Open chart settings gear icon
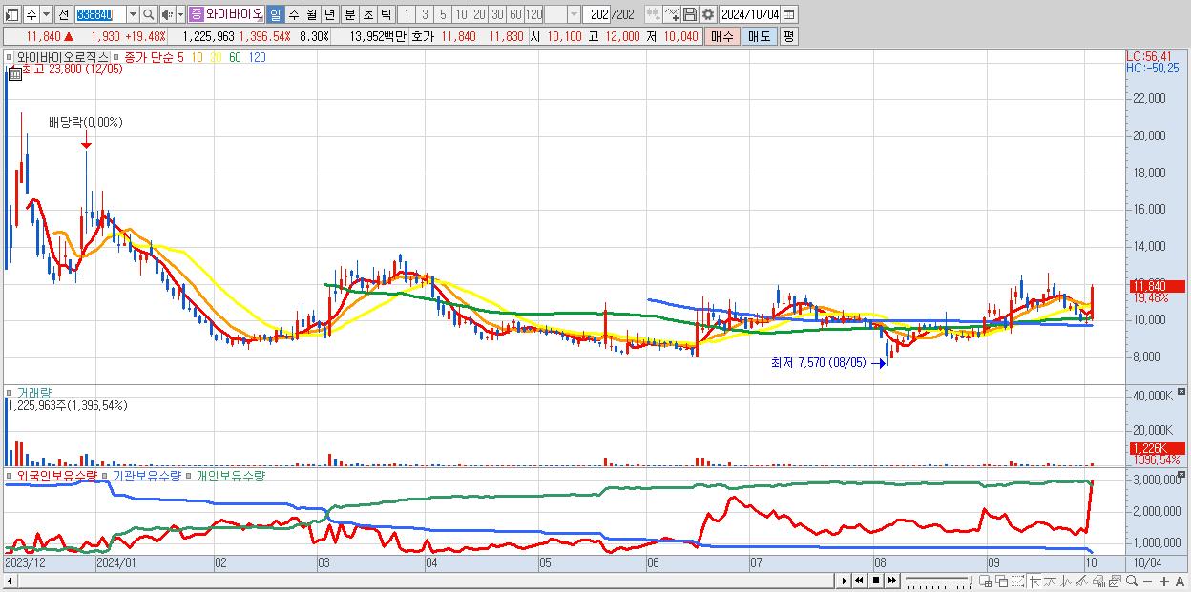The height and width of the screenshot is (592, 1191). click(x=707, y=14)
